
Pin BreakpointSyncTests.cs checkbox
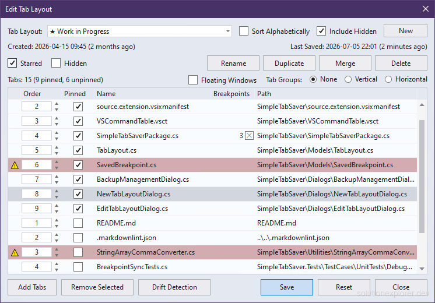78,267
